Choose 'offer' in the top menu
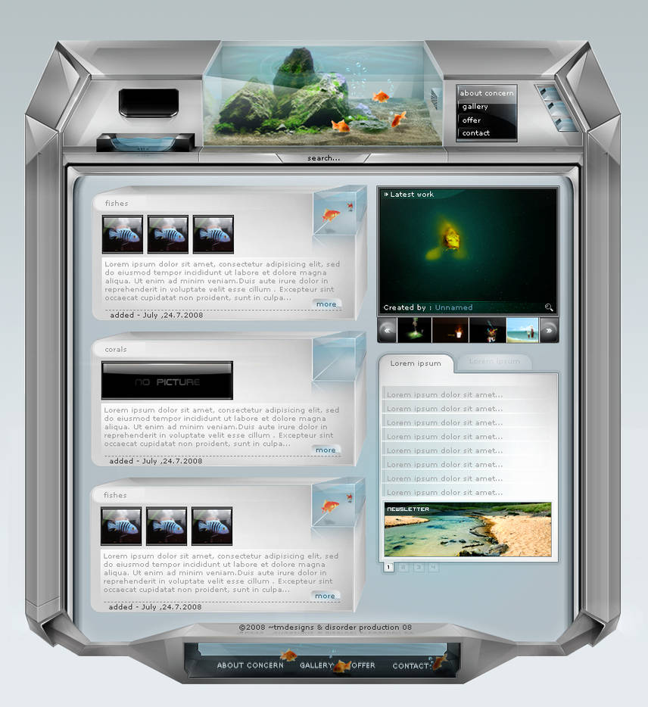 click(x=471, y=120)
